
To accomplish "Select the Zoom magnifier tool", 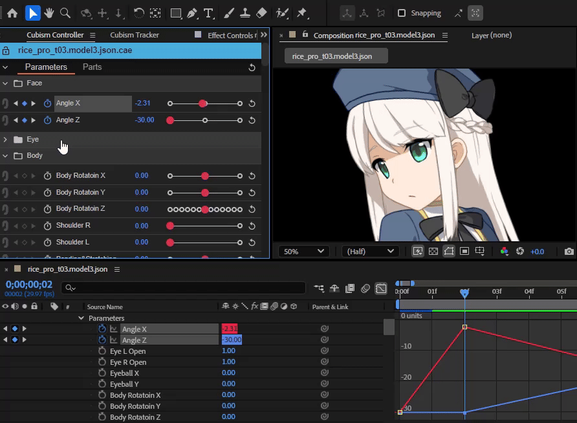I will coord(65,13).
